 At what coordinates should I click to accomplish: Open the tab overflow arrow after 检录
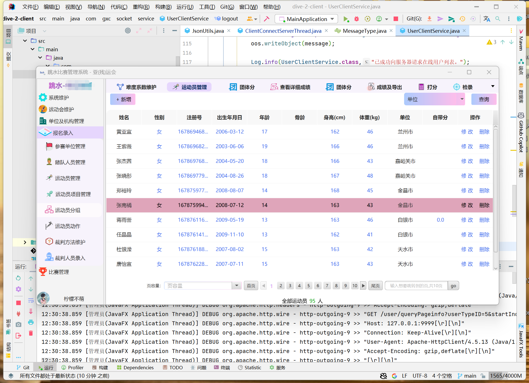(493, 86)
